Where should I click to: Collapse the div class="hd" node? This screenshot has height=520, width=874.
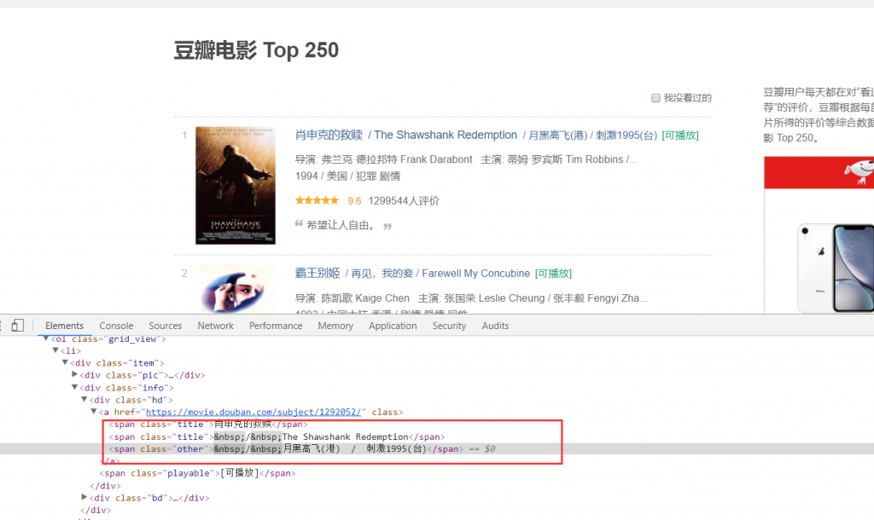tap(84, 400)
